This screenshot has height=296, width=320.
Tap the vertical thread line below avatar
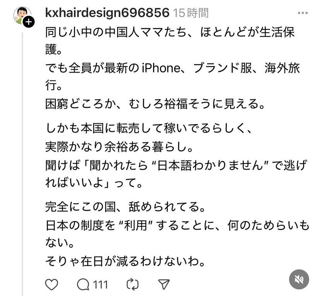(x=22, y=163)
